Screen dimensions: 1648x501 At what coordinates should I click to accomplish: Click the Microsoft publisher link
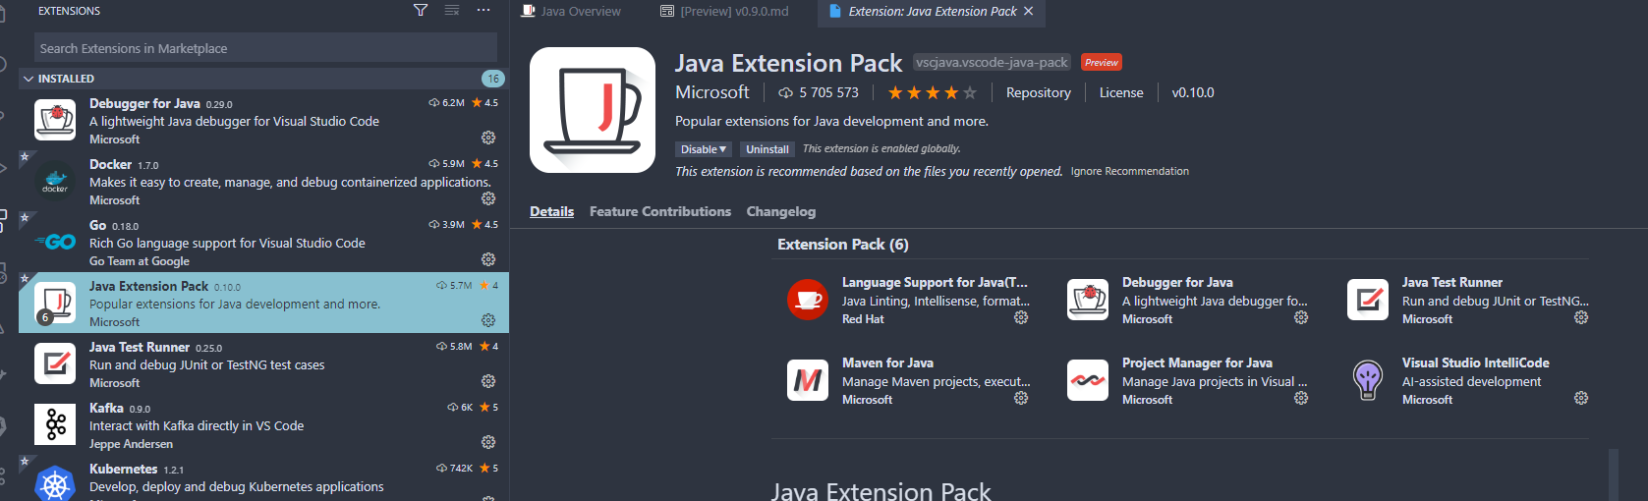coord(712,92)
